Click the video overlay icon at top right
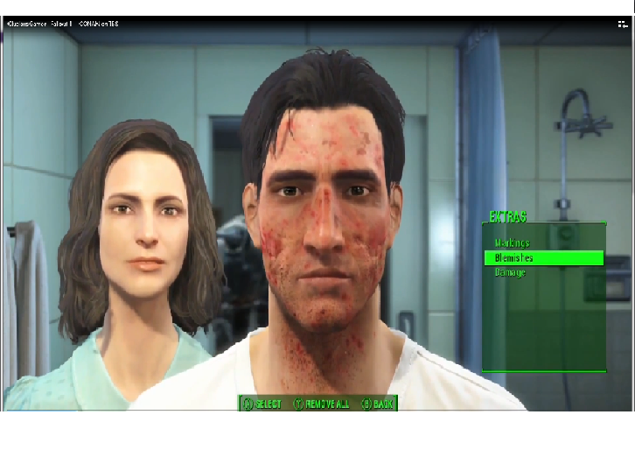The width and height of the screenshot is (635, 464). [x=623, y=25]
